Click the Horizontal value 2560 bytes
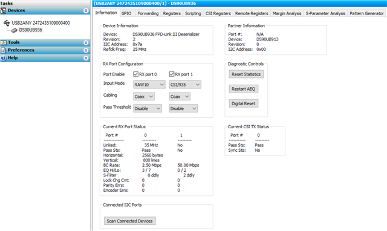387x231 pixels. coord(152,155)
